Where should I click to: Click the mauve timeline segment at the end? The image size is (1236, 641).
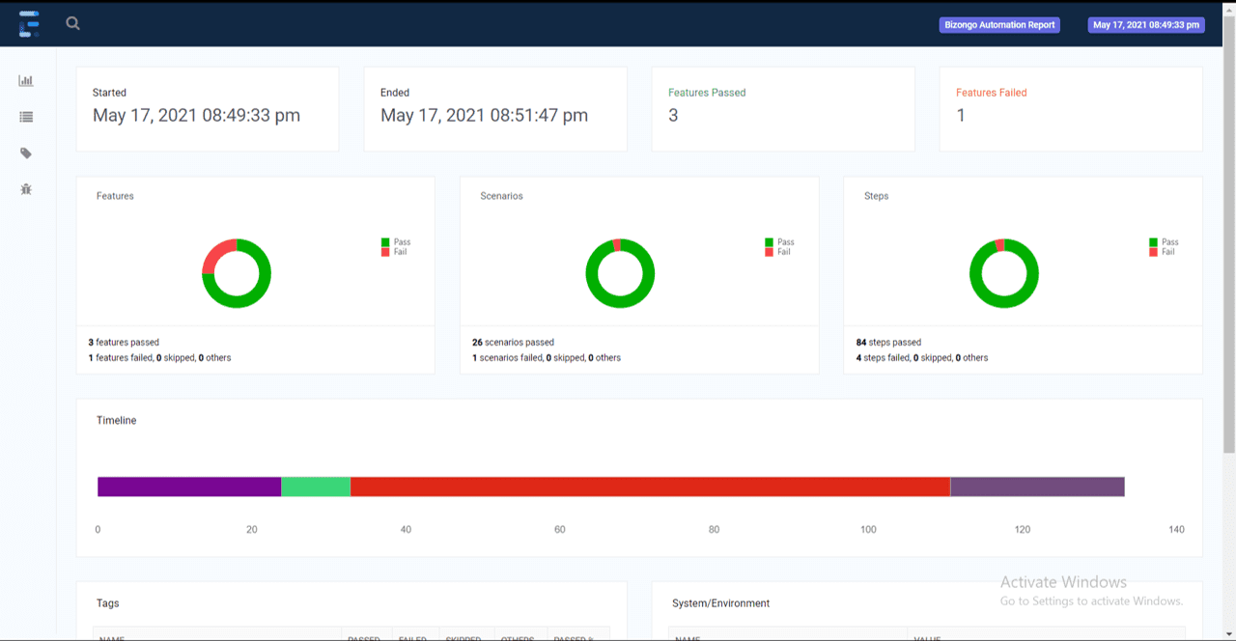[1037, 487]
